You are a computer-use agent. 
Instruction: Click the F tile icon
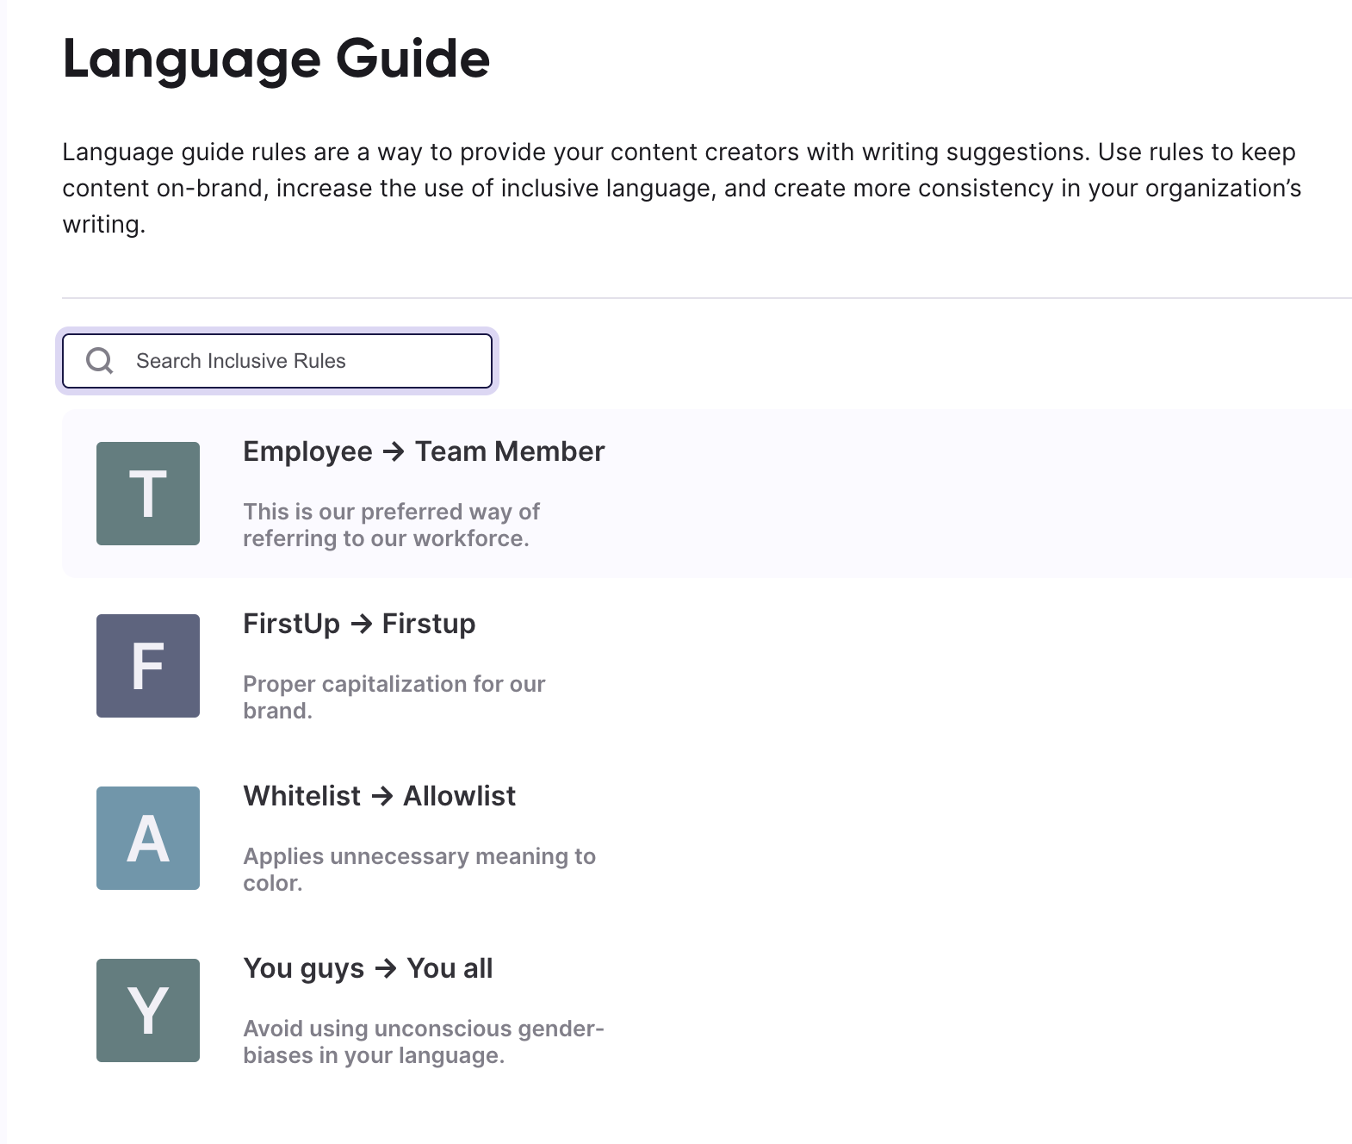[x=148, y=666]
